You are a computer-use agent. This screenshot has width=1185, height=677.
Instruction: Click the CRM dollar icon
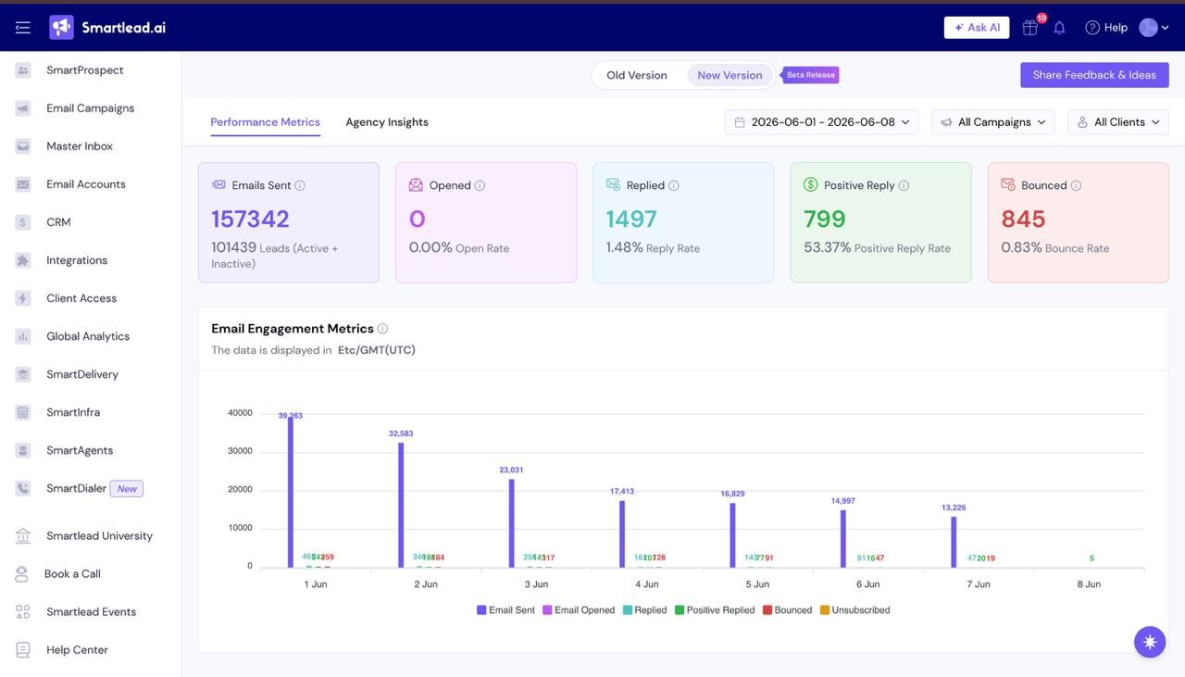(x=23, y=222)
